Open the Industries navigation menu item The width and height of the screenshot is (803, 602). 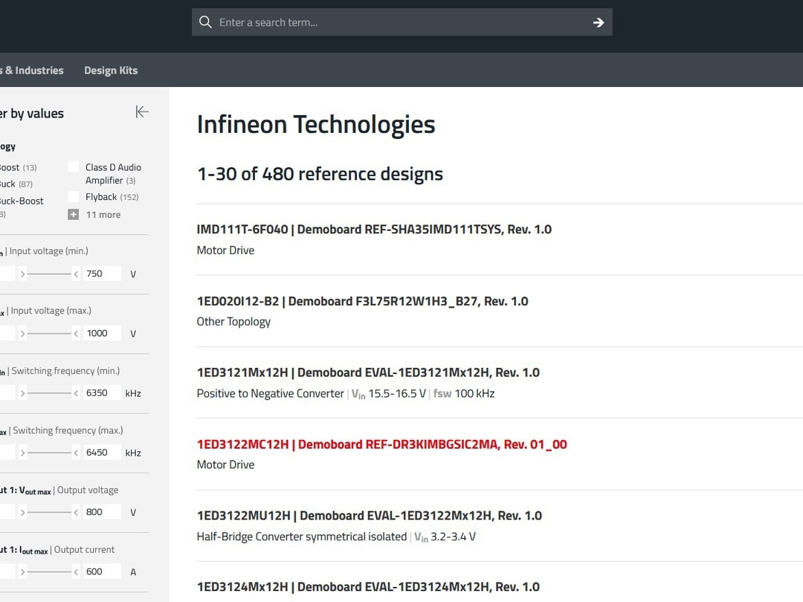[x=33, y=71]
